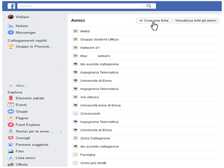Click the Eventi calendar icon
Screen dimensions: 224x168
(10, 105)
